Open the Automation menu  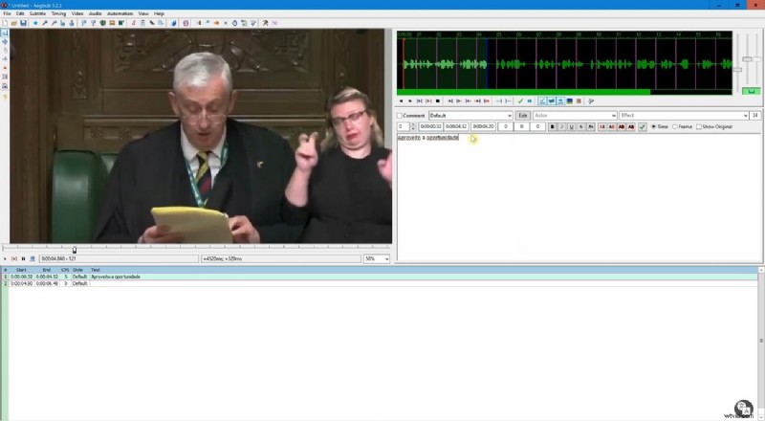[x=120, y=14]
